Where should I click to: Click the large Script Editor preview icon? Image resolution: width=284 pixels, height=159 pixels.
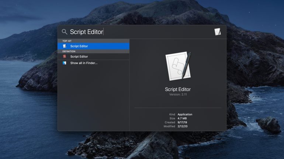(x=178, y=66)
